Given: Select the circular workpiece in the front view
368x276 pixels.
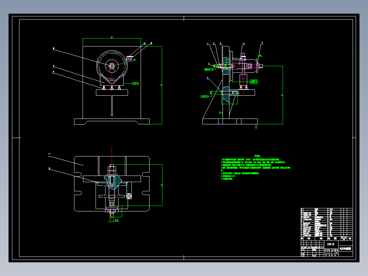Looking at the screenshot, I should coord(112,66).
